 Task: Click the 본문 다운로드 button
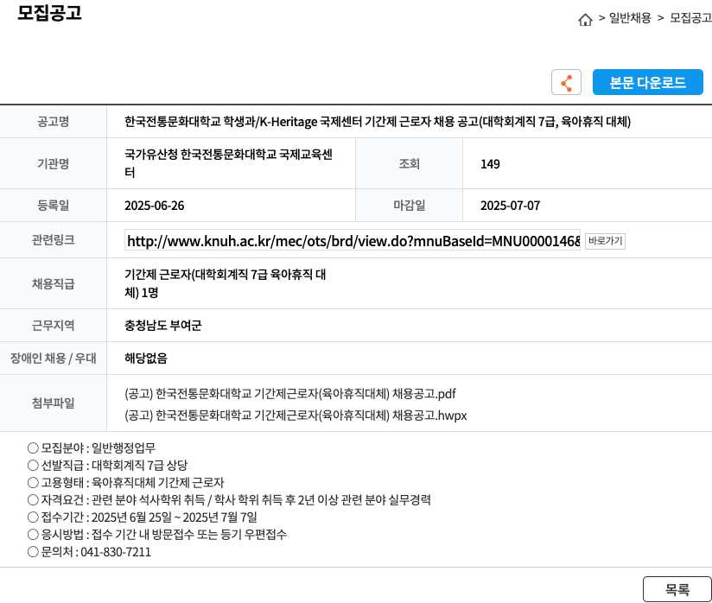647,82
